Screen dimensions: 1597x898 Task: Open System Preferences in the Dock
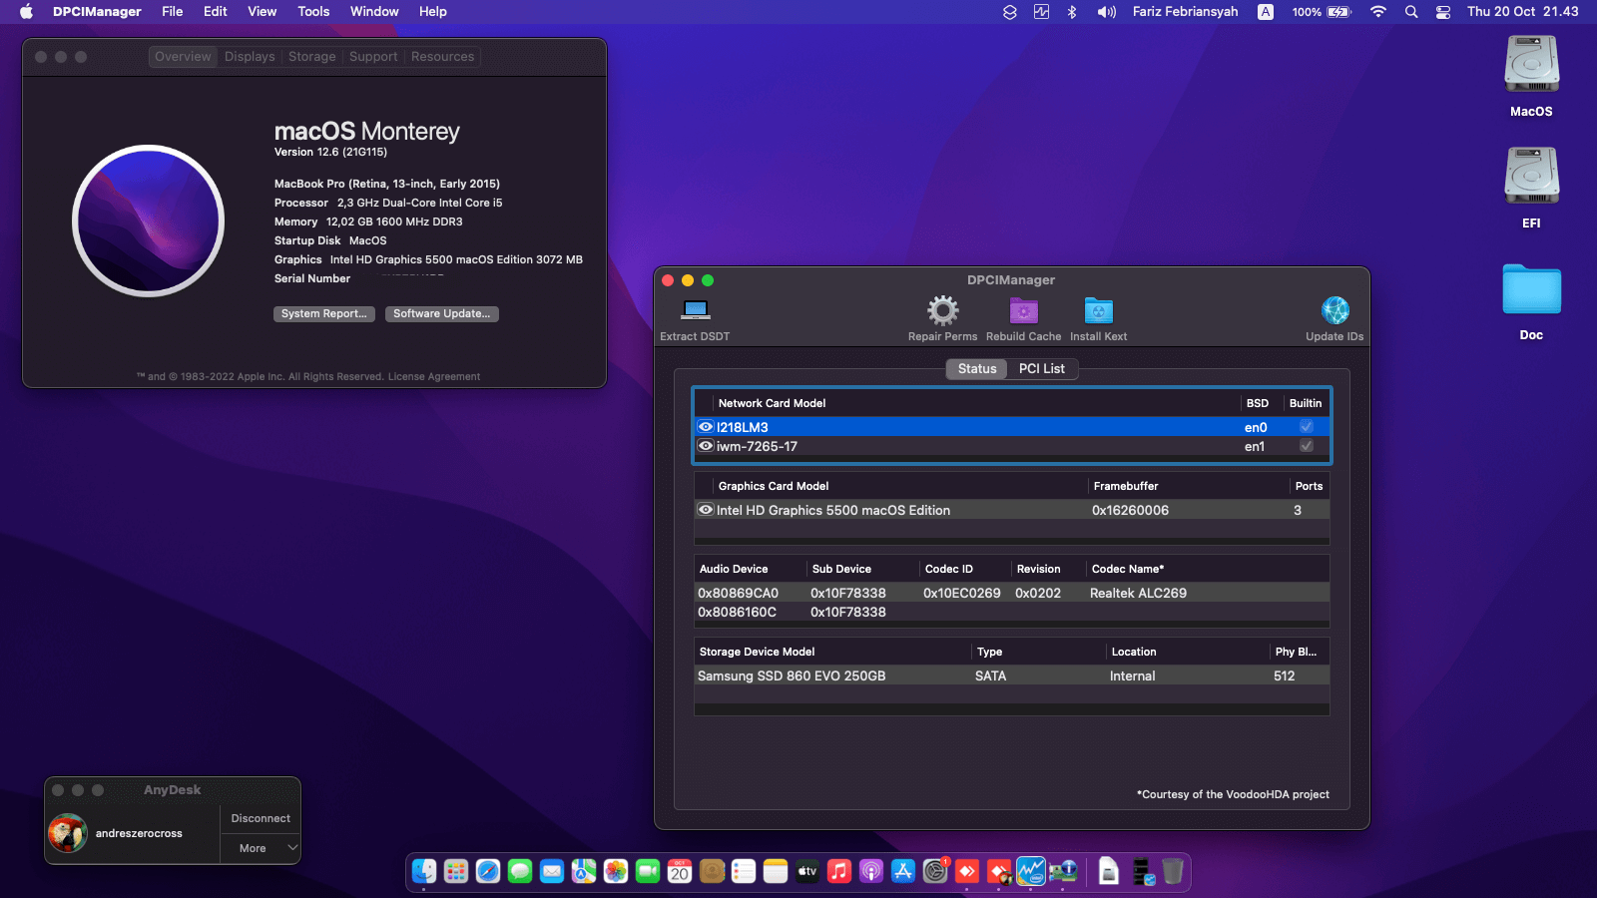coord(935,872)
